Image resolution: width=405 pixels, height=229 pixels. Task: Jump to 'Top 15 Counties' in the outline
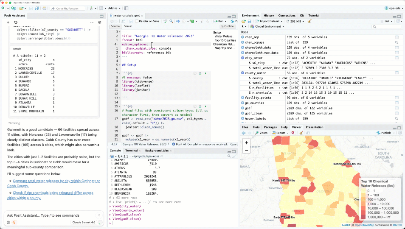pos(225,40)
